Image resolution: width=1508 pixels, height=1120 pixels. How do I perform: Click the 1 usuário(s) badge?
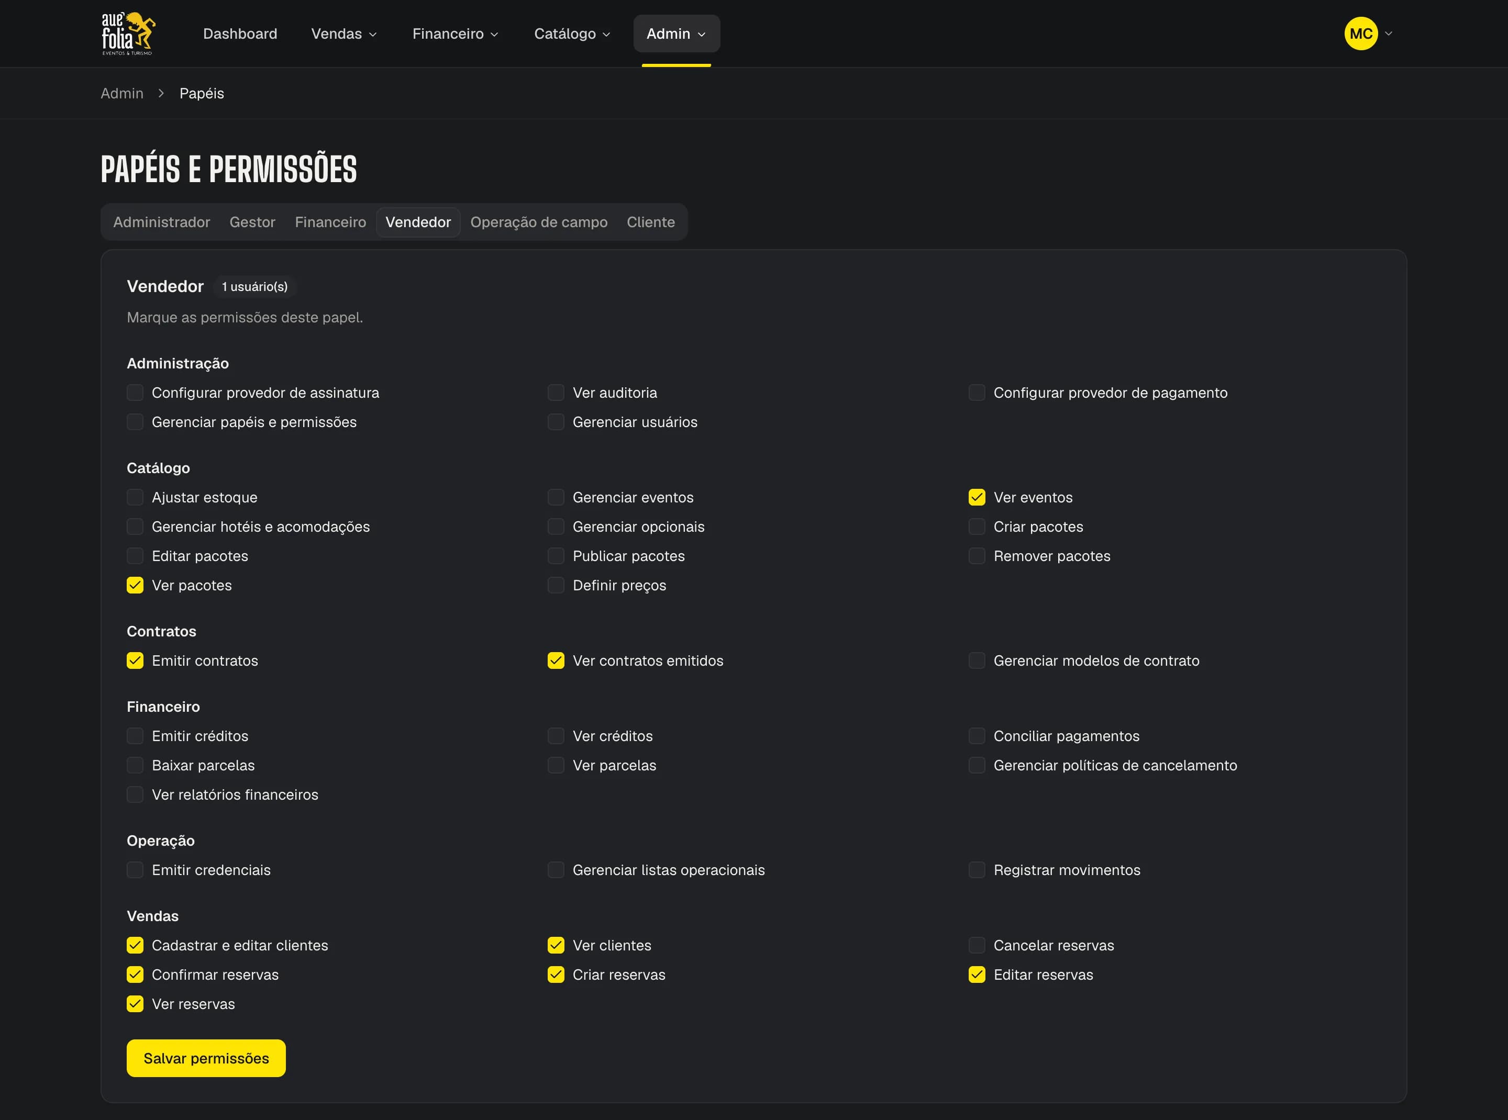coord(254,287)
